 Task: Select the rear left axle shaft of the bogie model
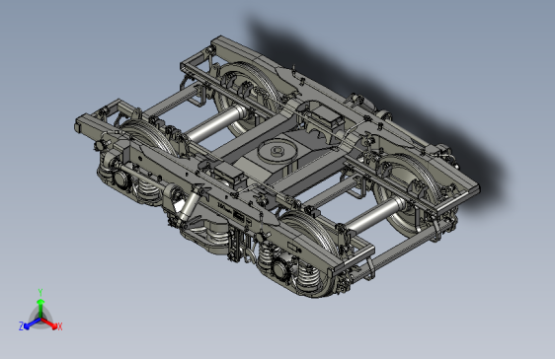pos(217,124)
